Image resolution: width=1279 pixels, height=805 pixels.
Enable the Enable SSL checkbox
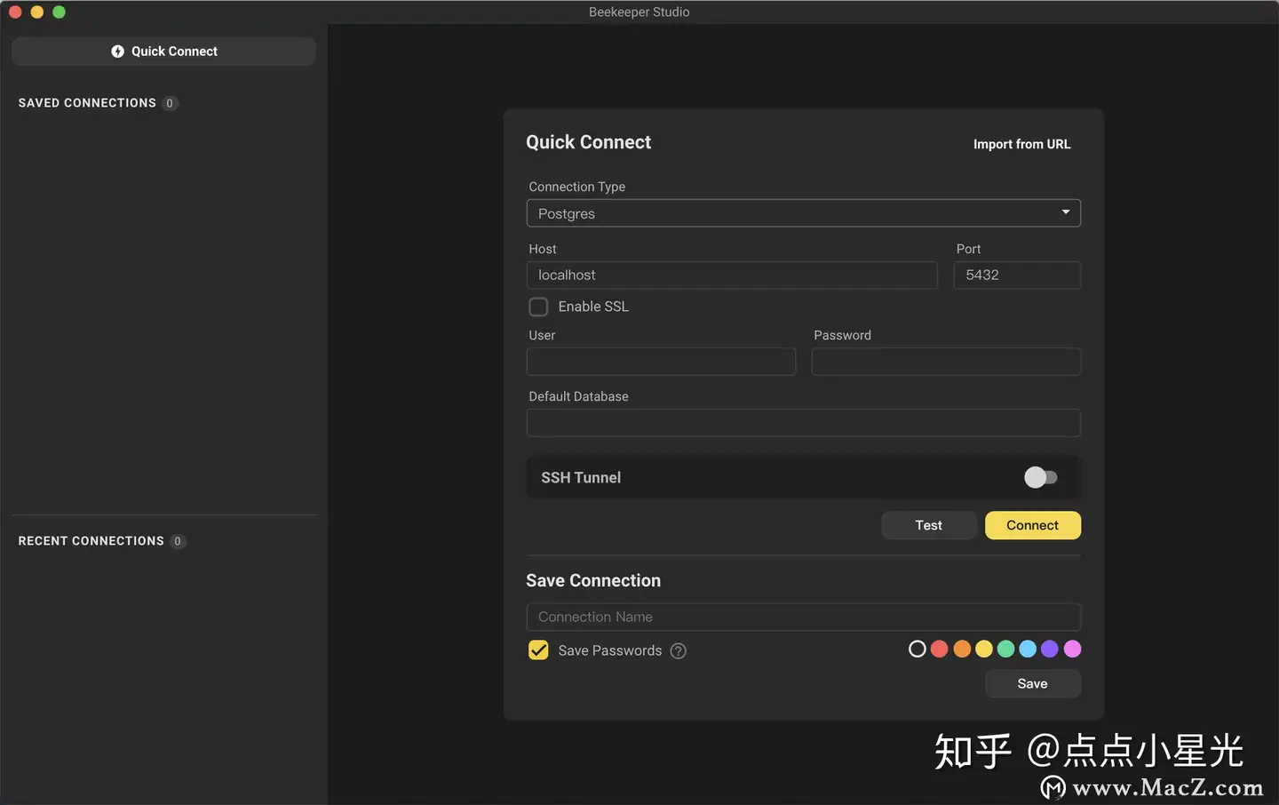coord(538,307)
